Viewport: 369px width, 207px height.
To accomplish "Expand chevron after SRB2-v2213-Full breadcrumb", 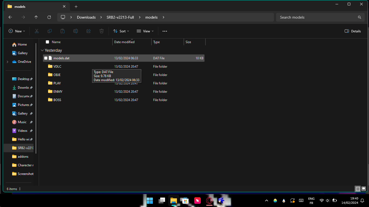I will point(140,17).
